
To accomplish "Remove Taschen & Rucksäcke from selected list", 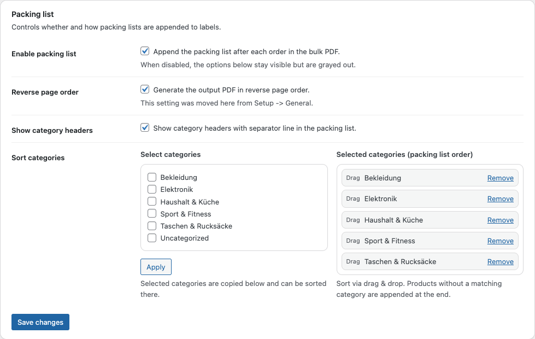I will (500, 261).
